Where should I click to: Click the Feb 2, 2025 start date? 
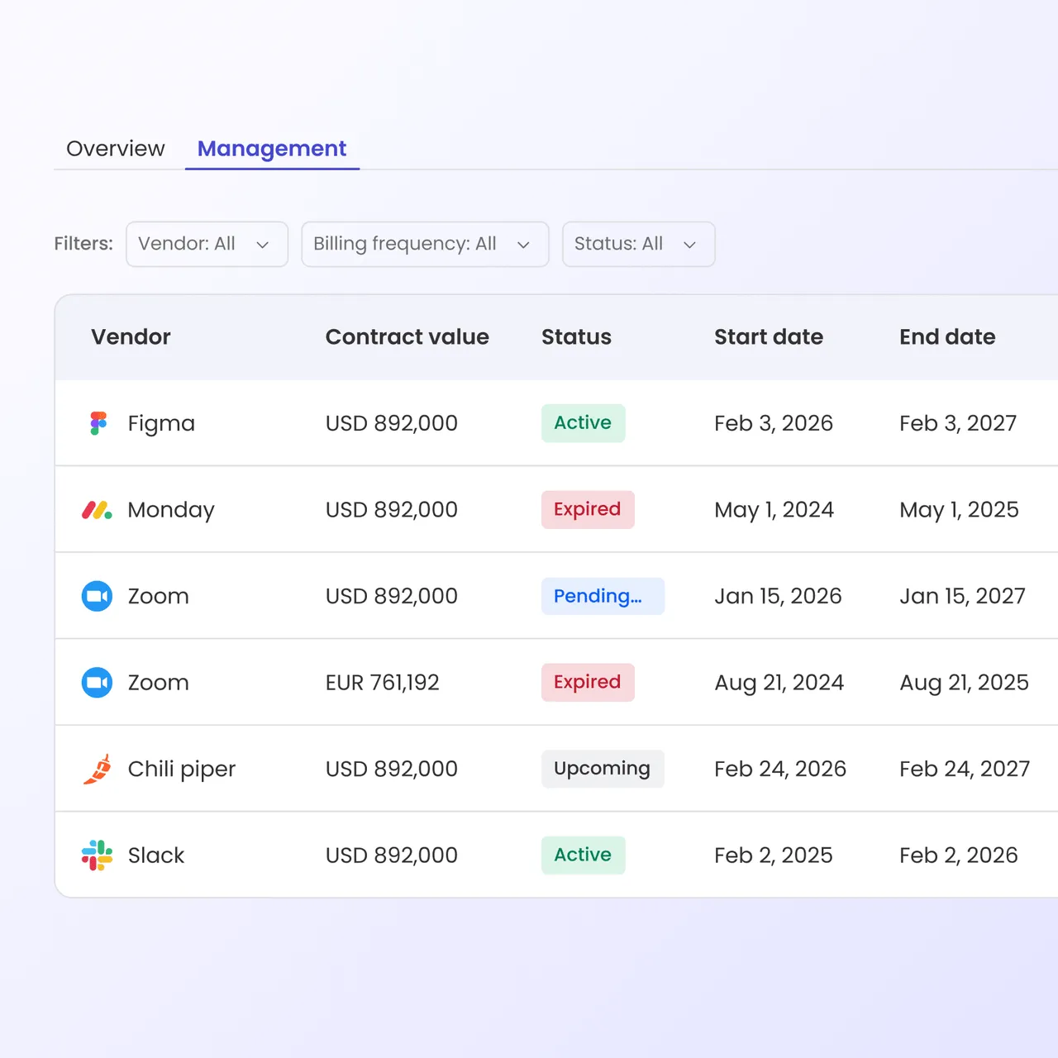(x=774, y=855)
